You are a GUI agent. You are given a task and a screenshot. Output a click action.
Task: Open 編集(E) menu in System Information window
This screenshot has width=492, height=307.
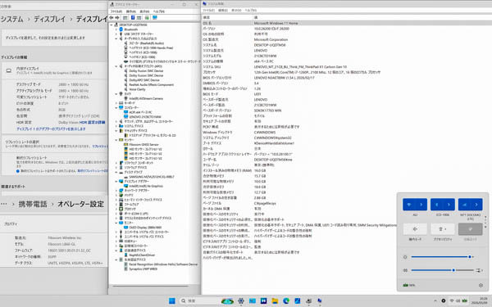223,11
